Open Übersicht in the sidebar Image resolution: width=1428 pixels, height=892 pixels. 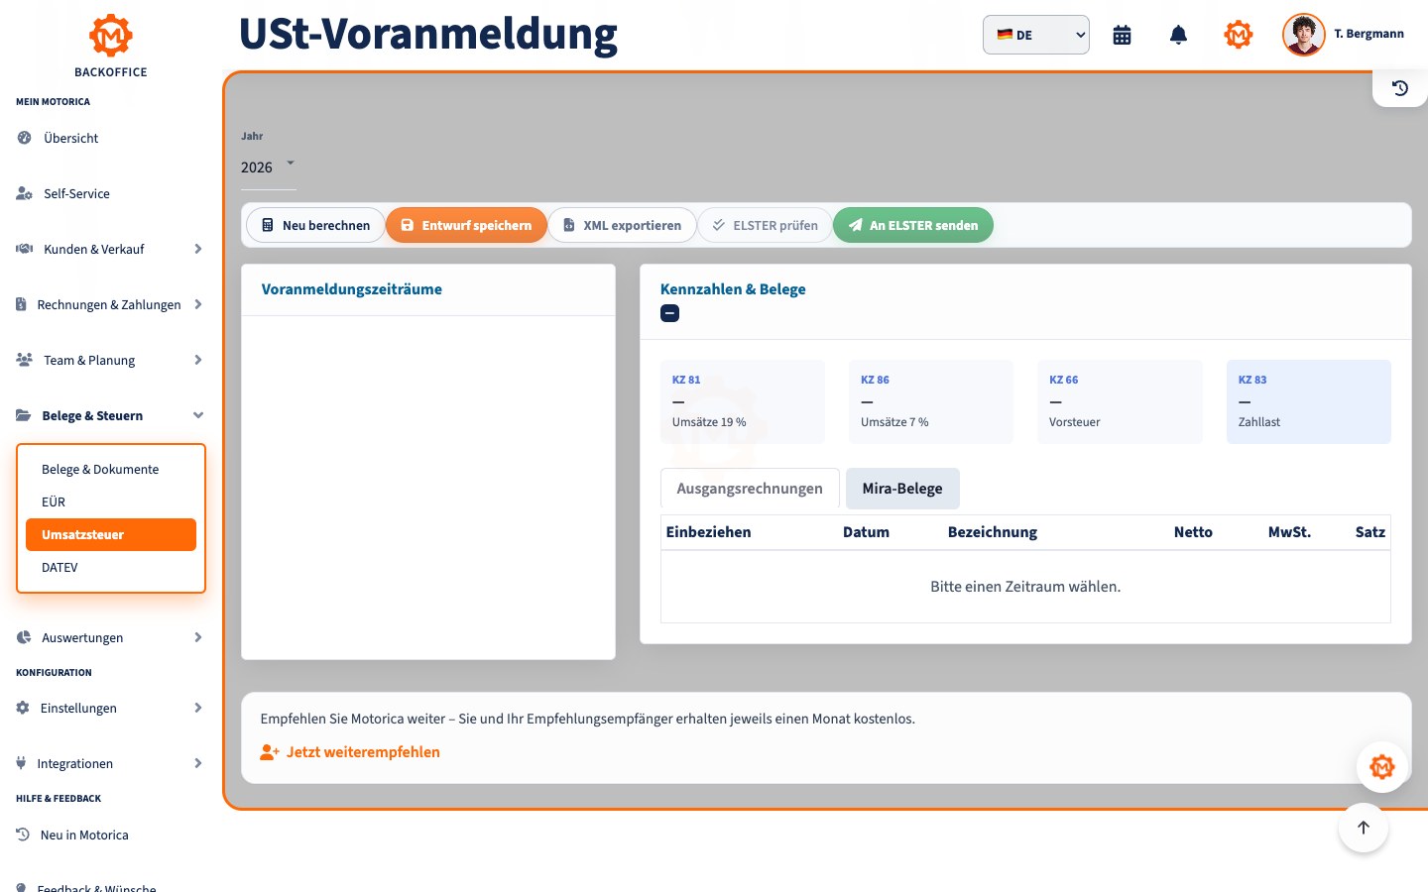[x=111, y=138]
